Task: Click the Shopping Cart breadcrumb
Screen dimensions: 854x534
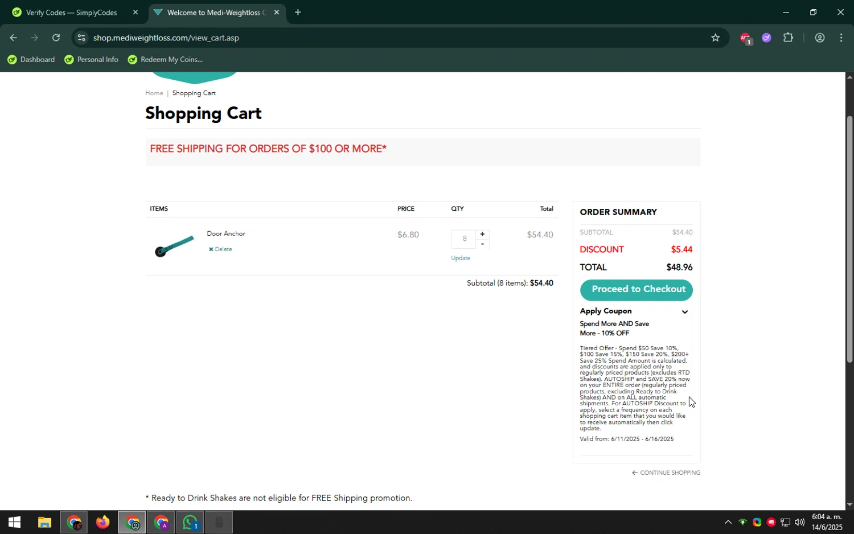Action: click(194, 93)
